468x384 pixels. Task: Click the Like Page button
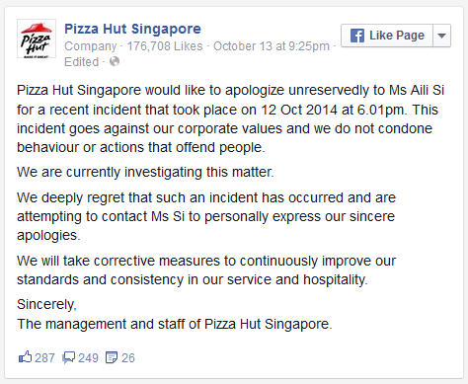[387, 36]
